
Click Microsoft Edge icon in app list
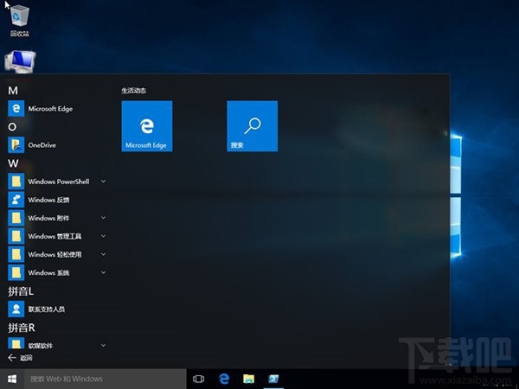pos(16,109)
